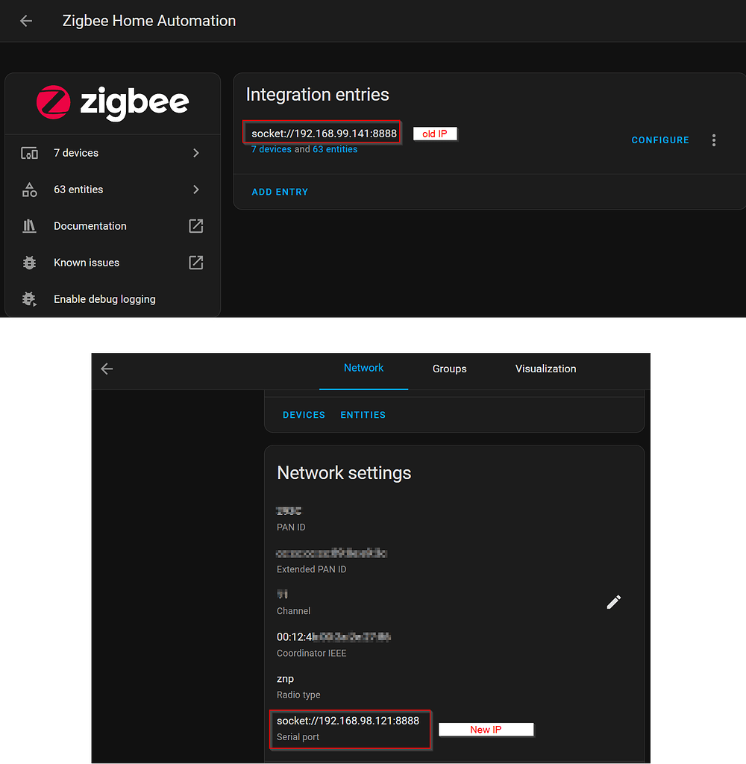Click the ADD ENTRY button
The image size is (746, 764).
(280, 192)
